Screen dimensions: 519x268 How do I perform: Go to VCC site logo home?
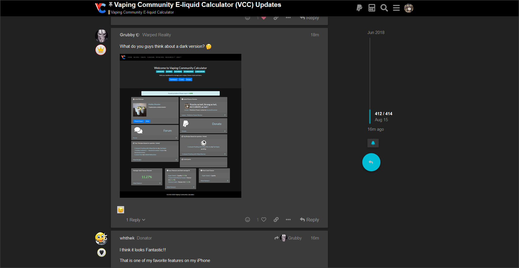click(x=100, y=8)
